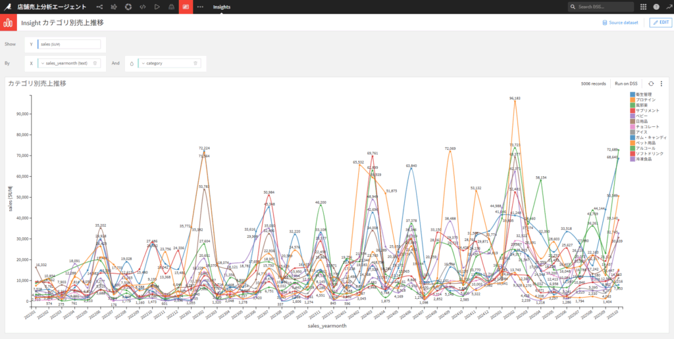Open the chart's vertical kebab options menu
The image size is (674, 339).
pyautogui.click(x=661, y=83)
